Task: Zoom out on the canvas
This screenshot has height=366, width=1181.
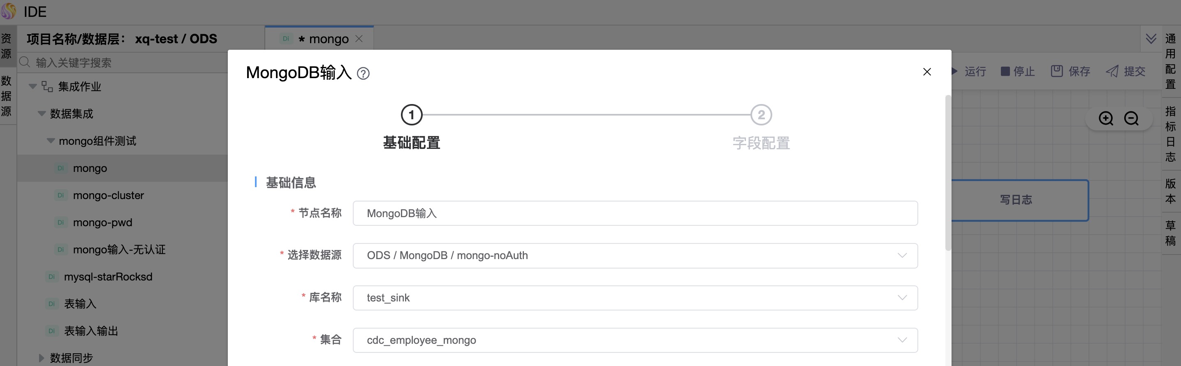Action: pos(1131,118)
